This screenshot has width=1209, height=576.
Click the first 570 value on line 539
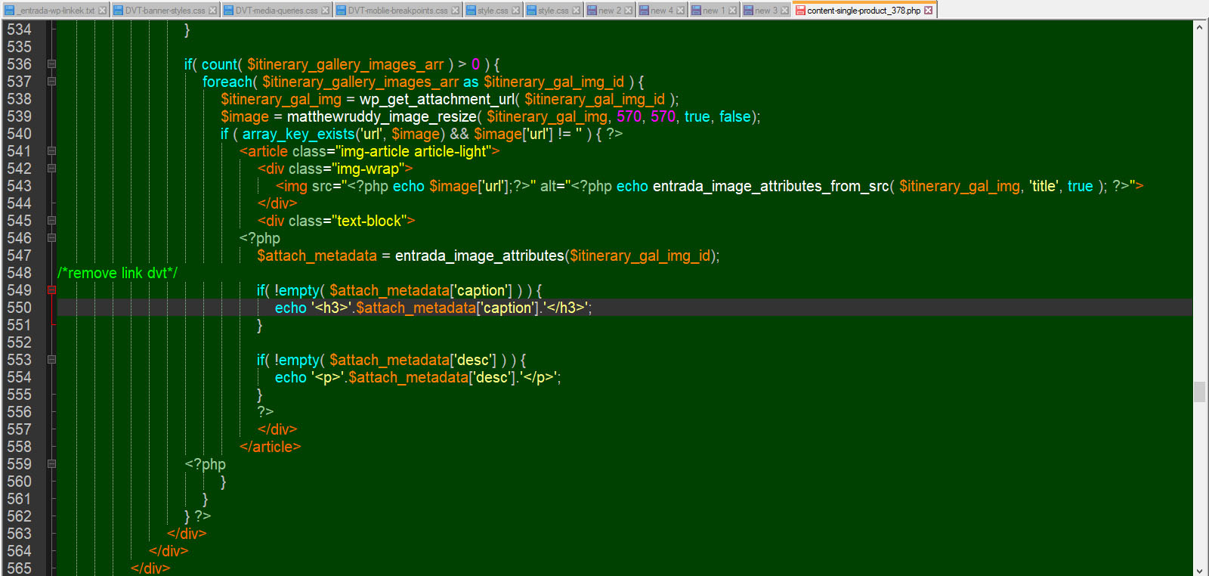pos(629,116)
